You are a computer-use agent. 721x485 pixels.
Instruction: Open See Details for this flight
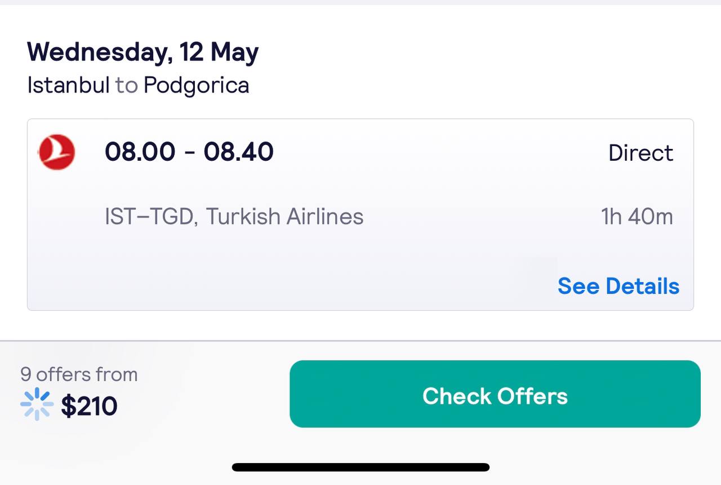tap(618, 286)
